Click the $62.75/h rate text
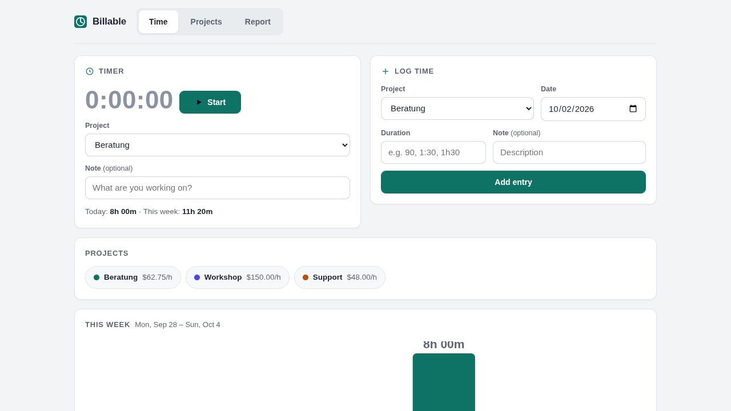 [157, 277]
